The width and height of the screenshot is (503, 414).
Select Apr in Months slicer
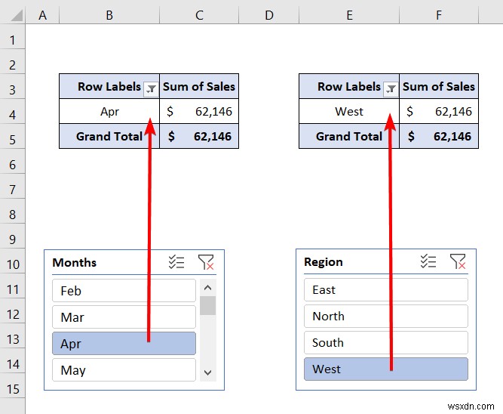(124, 344)
